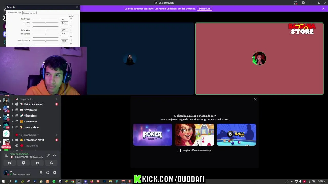Launch the 8 Ball Pool activity

pos(236,135)
